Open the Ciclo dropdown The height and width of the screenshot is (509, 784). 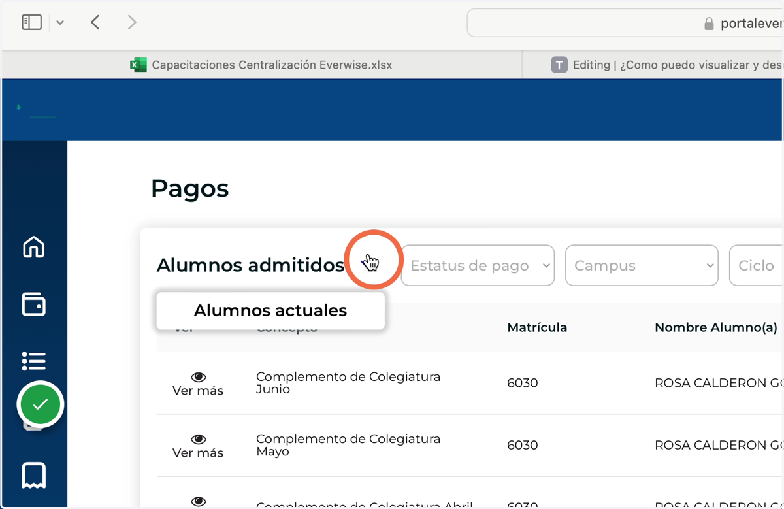point(757,265)
